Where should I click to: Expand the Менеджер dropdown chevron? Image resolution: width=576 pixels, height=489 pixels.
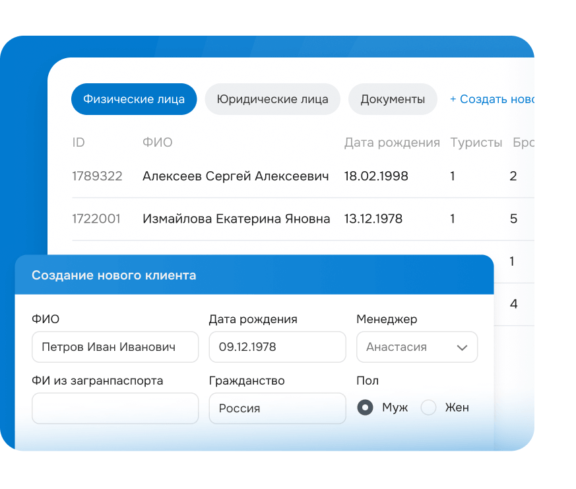[462, 348]
